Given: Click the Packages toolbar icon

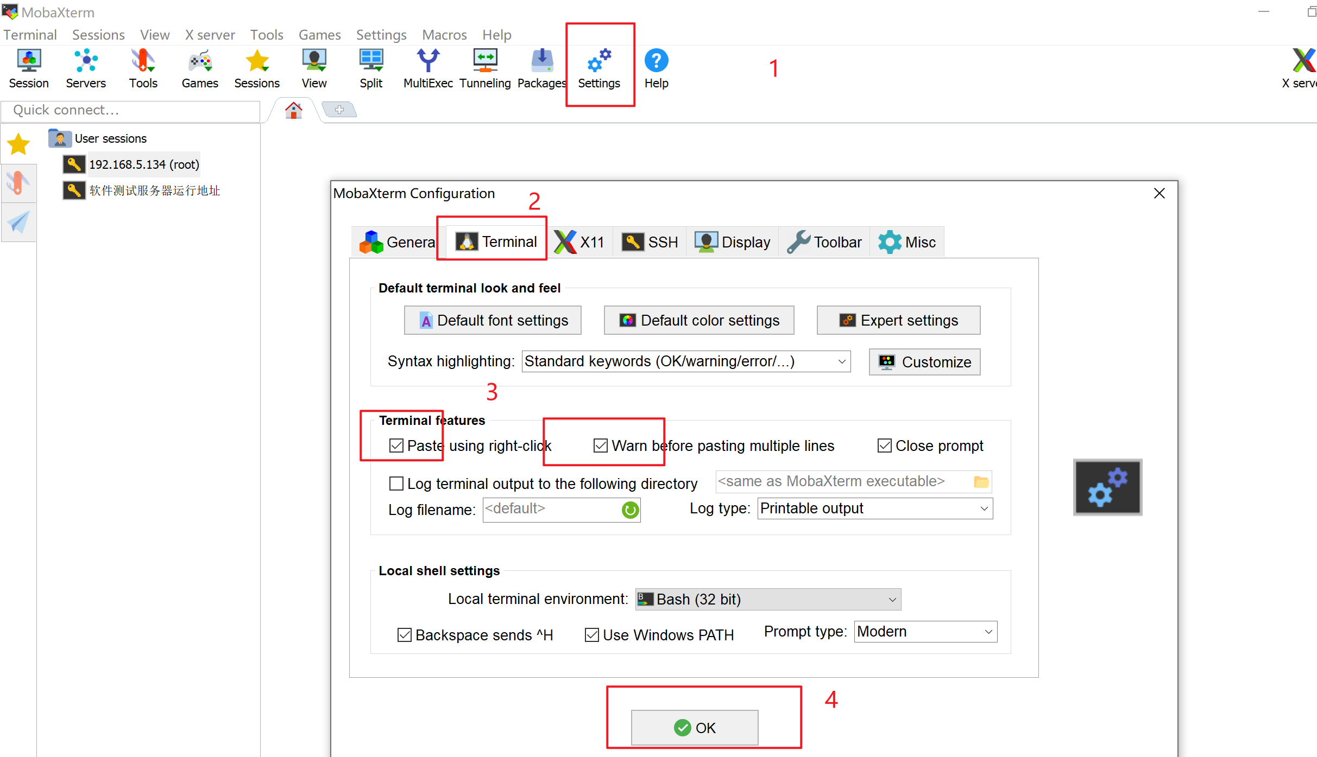Looking at the screenshot, I should point(542,68).
